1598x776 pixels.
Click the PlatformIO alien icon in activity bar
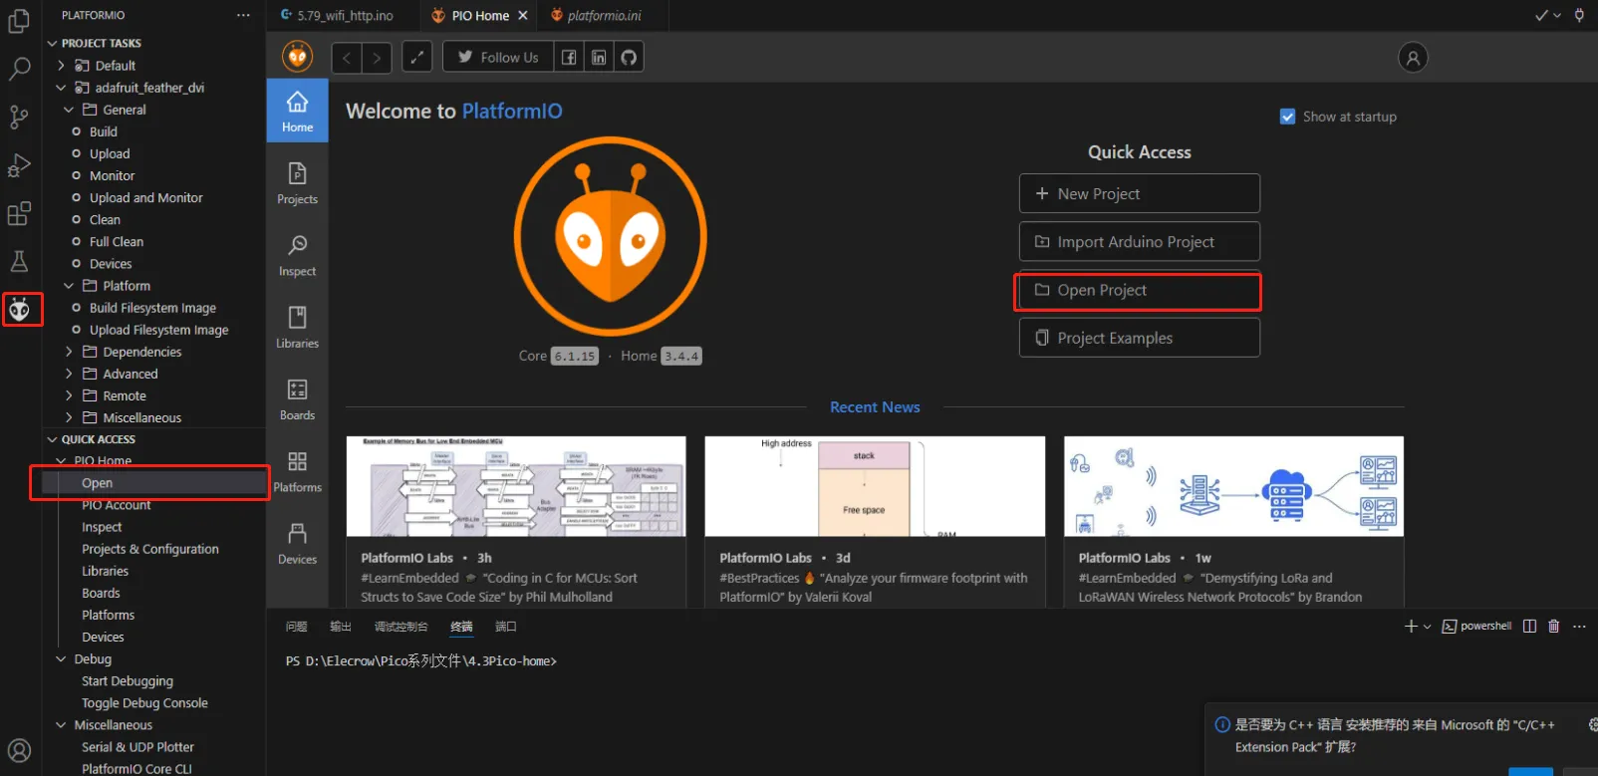(20, 311)
